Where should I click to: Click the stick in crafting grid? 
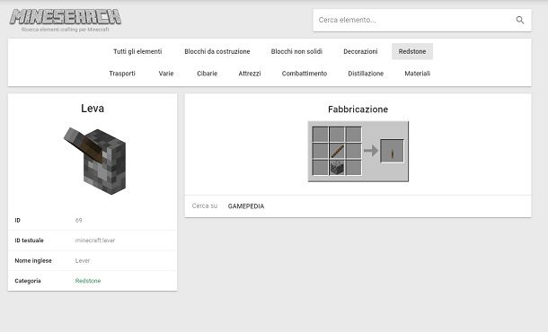337,151
